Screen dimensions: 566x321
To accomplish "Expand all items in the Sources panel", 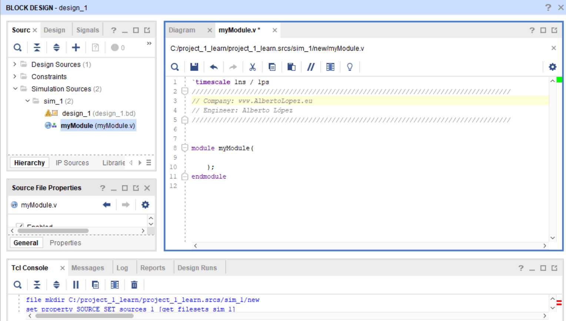I will (x=56, y=47).
